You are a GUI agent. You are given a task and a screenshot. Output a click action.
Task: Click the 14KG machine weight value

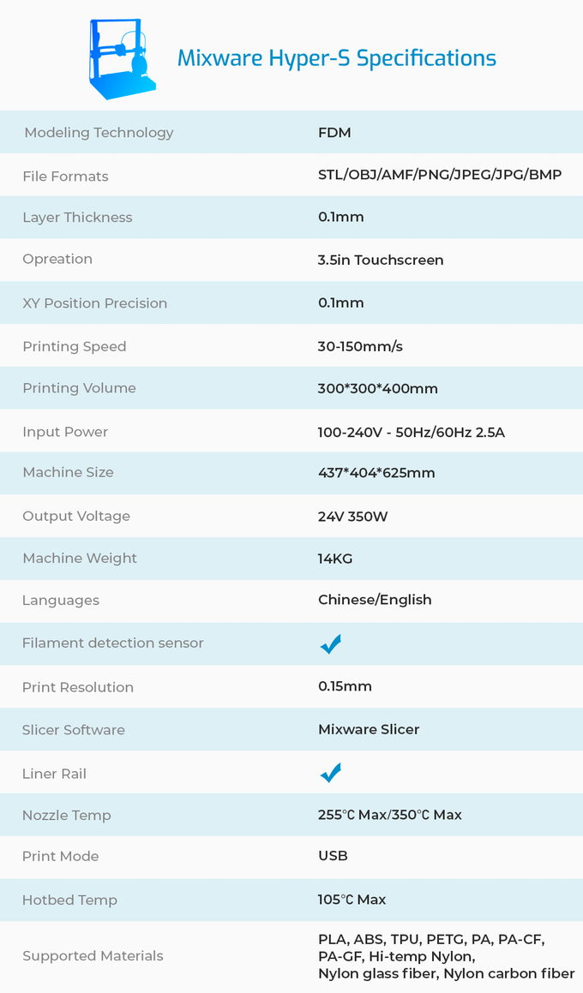(335, 559)
